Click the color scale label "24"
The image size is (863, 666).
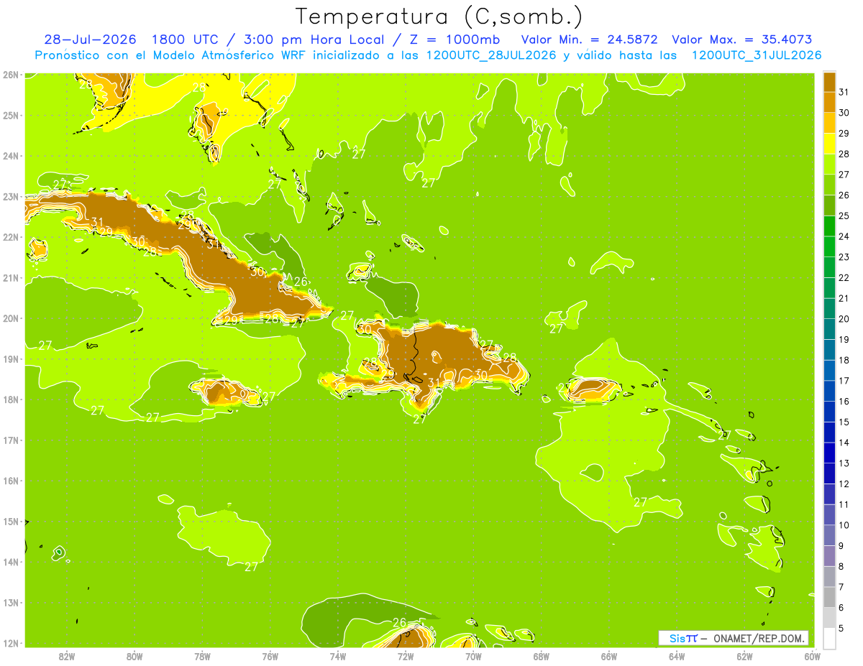pyautogui.click(x=844, y=236)
